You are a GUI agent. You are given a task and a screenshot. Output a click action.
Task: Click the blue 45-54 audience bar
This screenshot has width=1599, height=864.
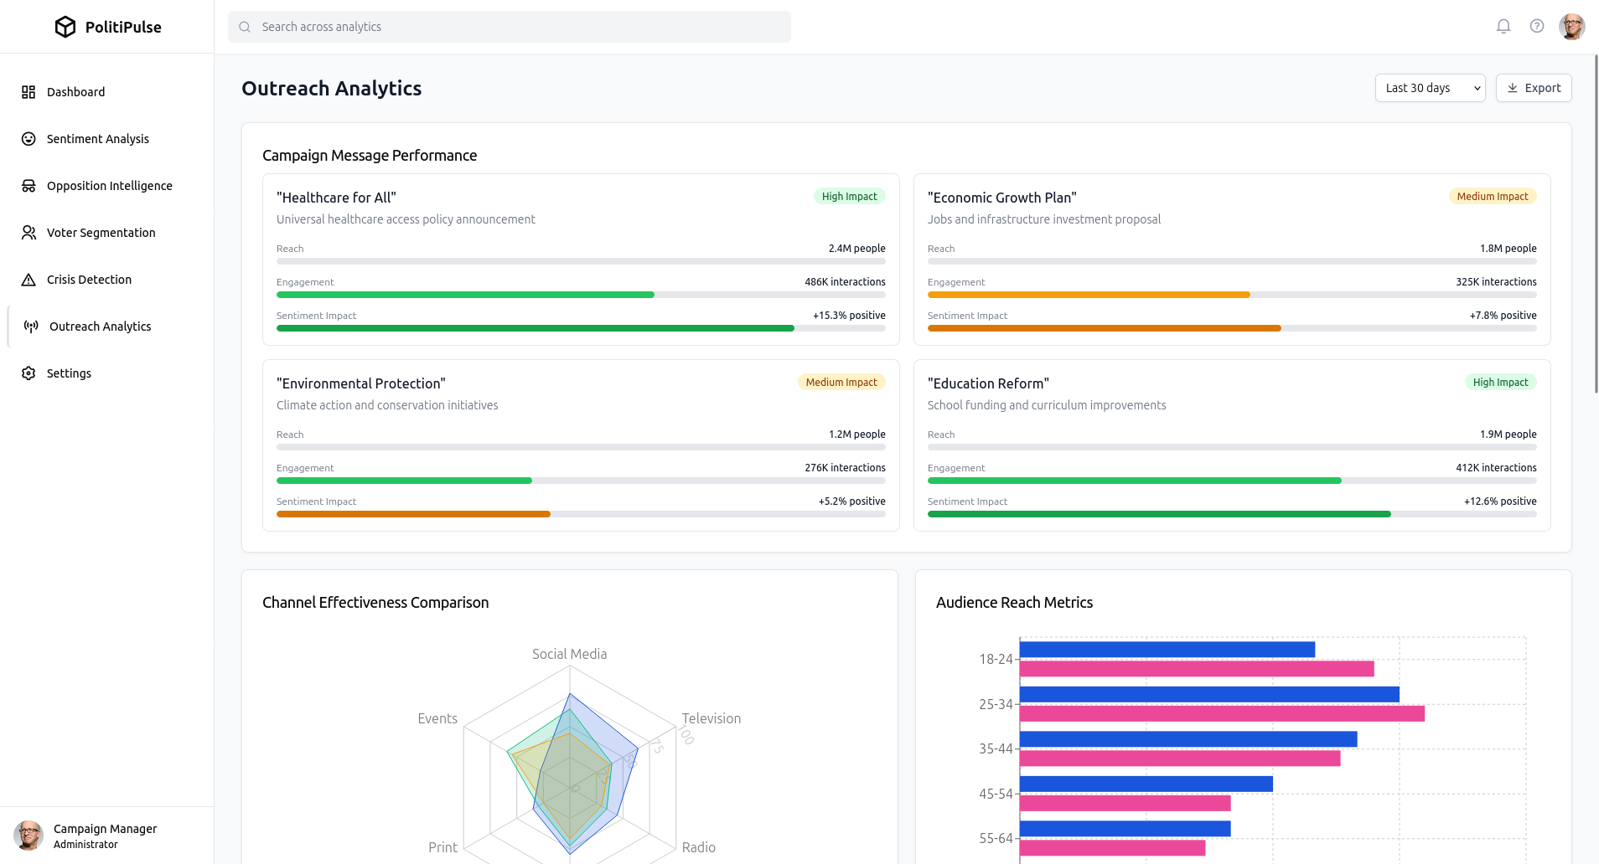pyautogui.click(x=1146, y=784)
